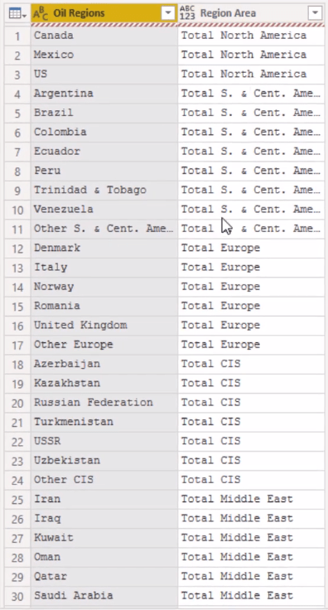Click the Saudi Arabia cell
Viewport: 328px width, 610px height.
point(104,596)
